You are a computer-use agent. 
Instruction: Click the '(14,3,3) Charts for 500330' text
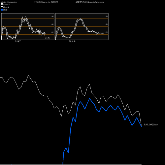coord(46,2)
